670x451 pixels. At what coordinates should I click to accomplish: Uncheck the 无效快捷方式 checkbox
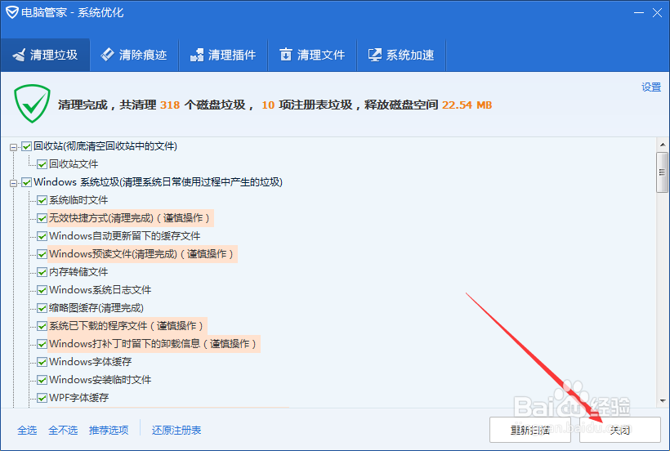(42, 218)
